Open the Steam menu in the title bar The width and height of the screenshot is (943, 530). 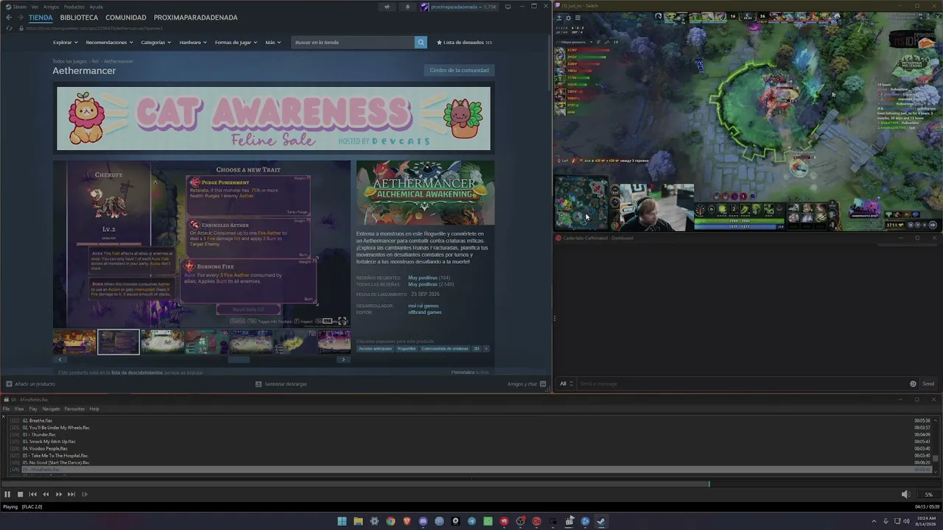(20, 7)
